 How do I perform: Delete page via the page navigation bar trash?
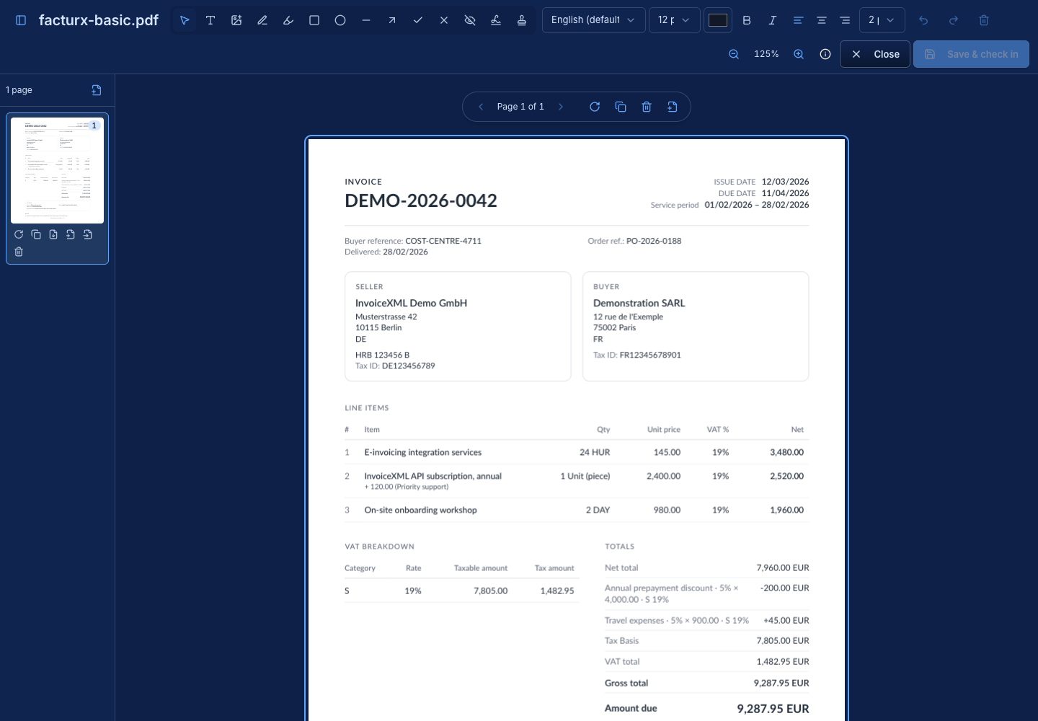(647, 107)
